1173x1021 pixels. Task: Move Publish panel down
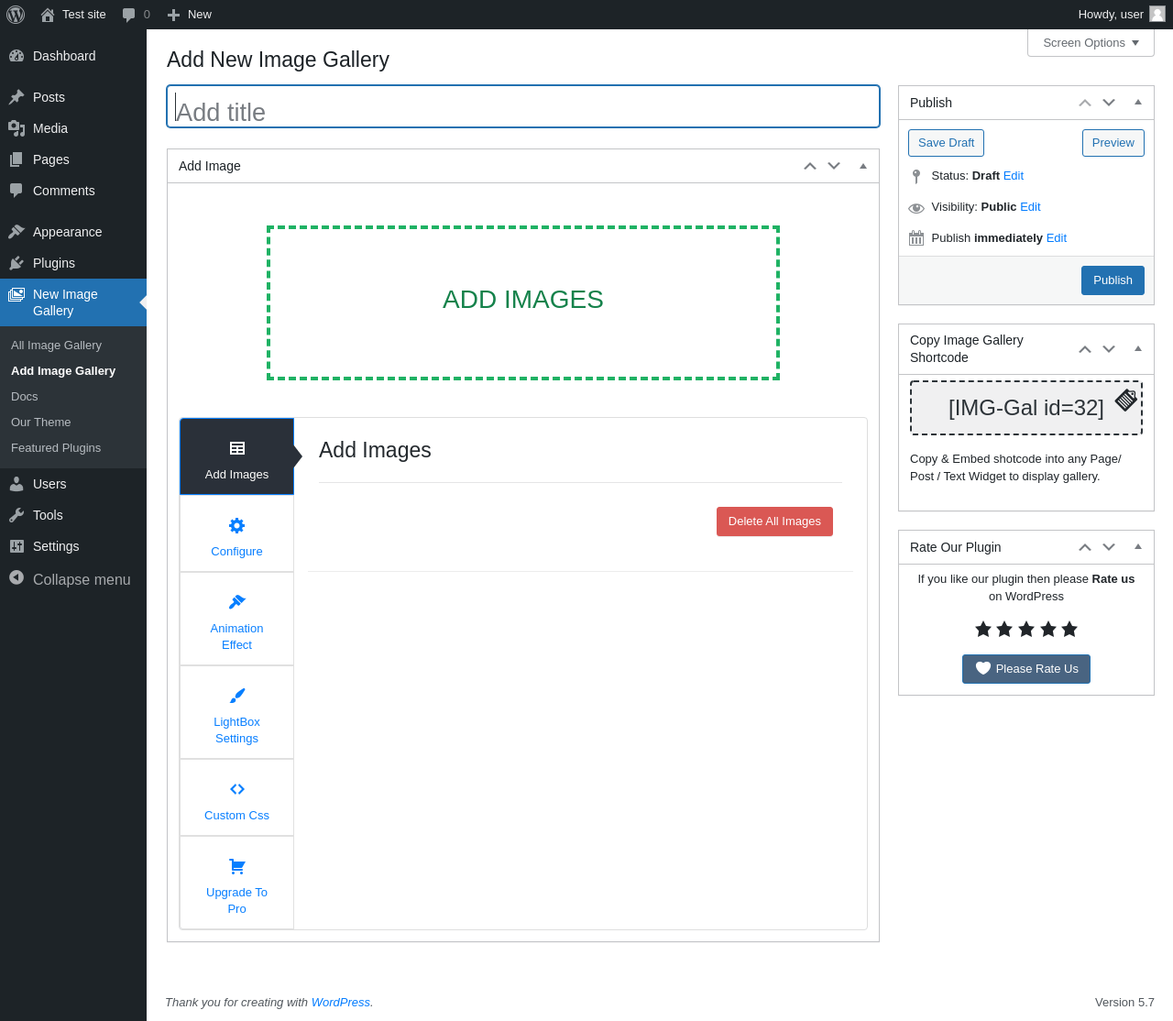coord(1109,103)
